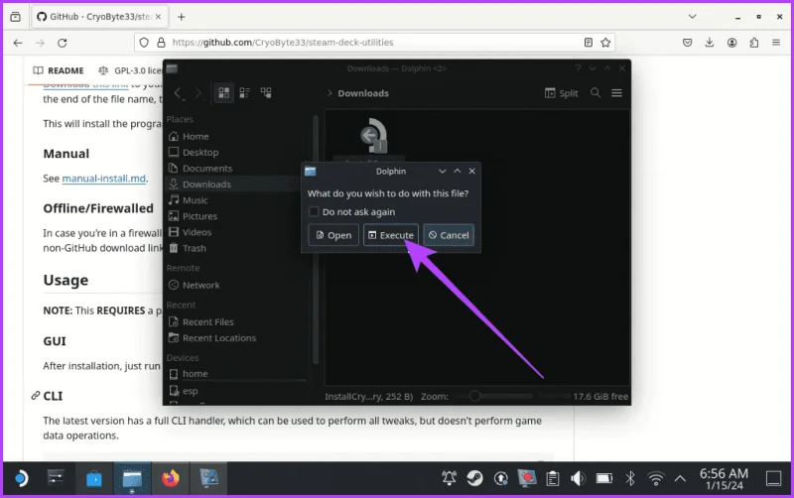The width and height of the screenshot is (794, 498).
Task: Select the InstallCryo file icon in Downloads
Action: [x=375, y=136]
